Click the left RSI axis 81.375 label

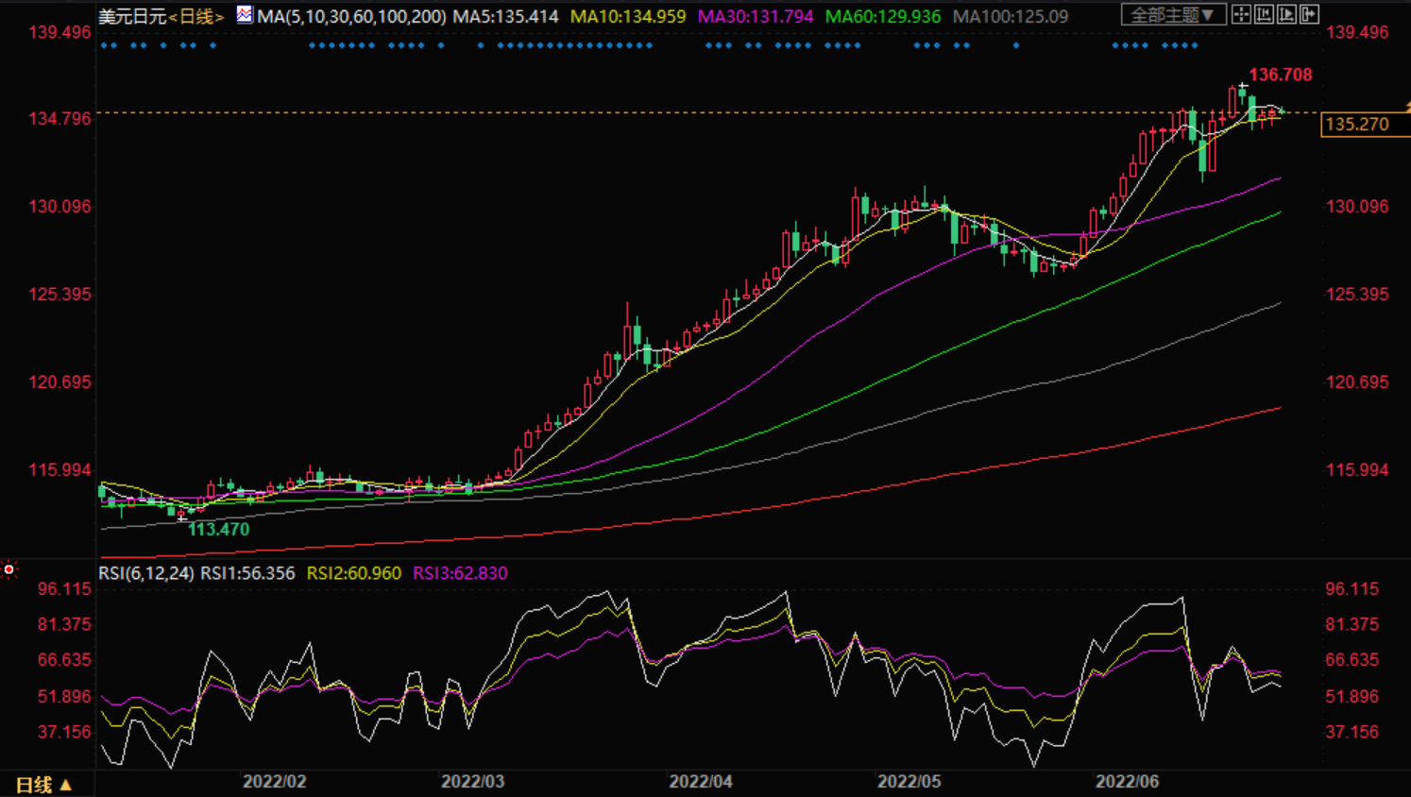point(64,624)
